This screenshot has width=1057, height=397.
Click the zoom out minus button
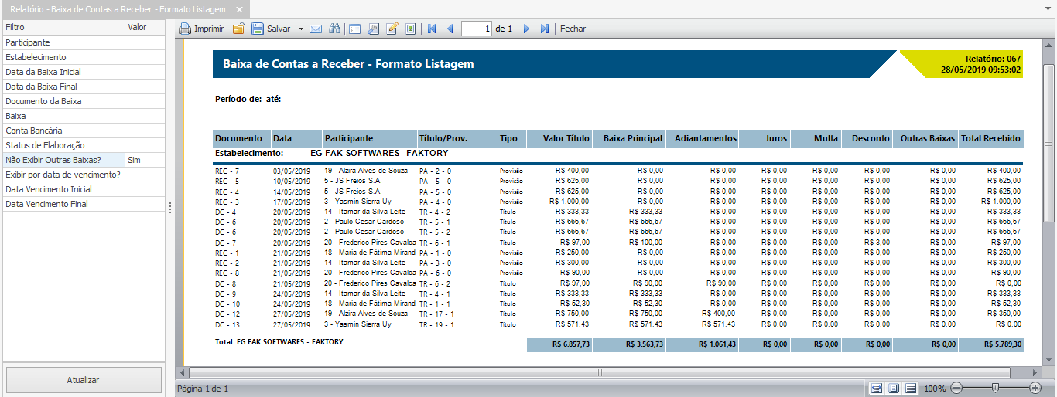(x=956, y=388)
